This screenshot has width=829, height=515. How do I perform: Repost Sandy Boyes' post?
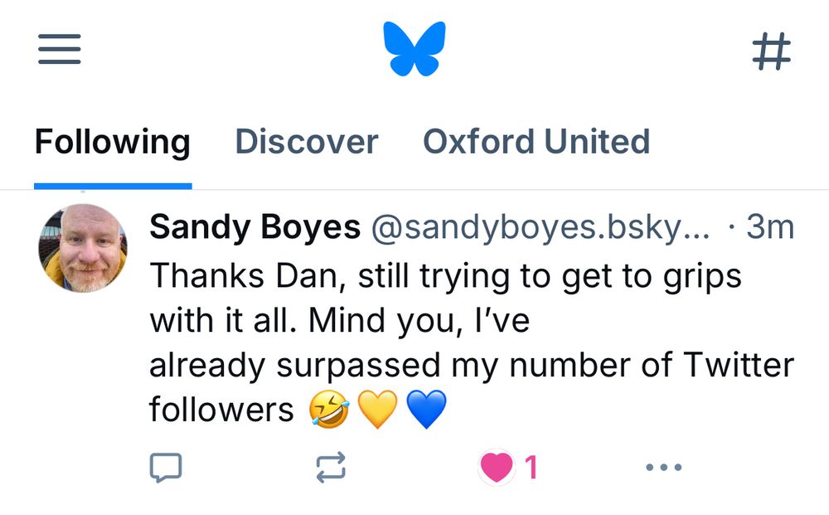331,469
